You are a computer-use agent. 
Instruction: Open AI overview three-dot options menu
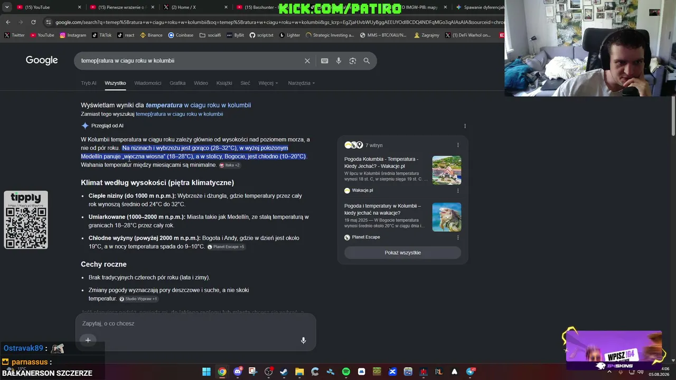tap(465, 126)
